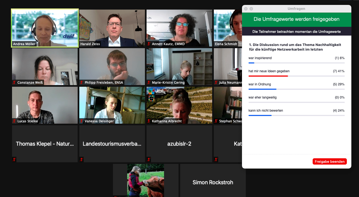Image resolution: width=359 pixels, height=197 pixels.
Task: Click the green 'Die Umfragewerte werden freigegeben' banner
Action: pos(297,19)
